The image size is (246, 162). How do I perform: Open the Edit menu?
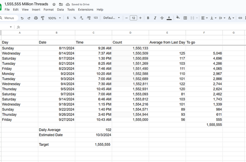pos(16,10)
